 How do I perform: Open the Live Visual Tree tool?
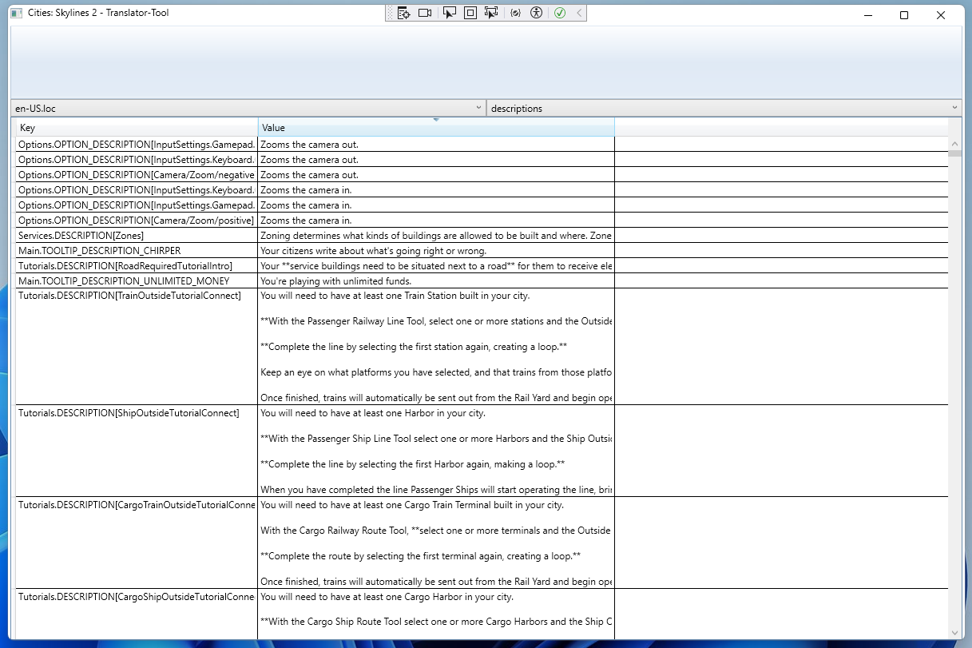tap(404, 12)
